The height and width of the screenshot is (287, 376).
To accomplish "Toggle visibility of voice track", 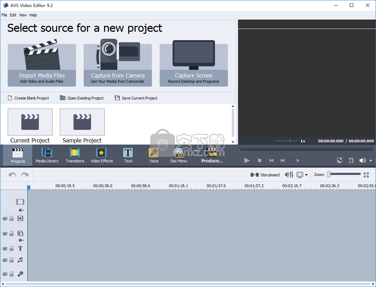I will 5,274.
